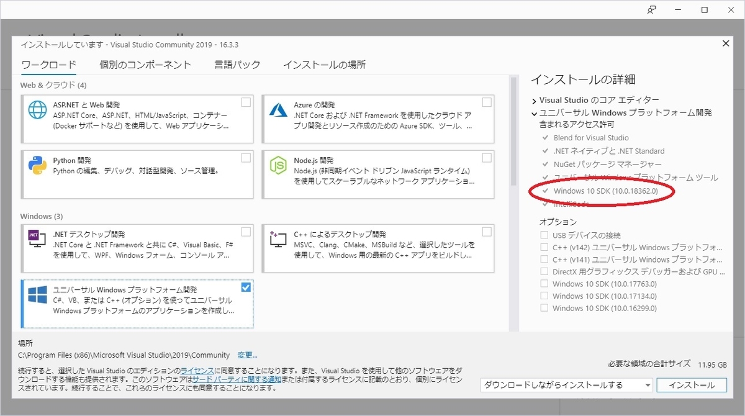Enable the DirectX 用グラフィックス デバッガー option

[544, 271]
